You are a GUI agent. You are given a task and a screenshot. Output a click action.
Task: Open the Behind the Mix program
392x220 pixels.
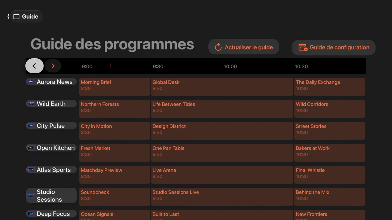pyautogui.click(x=330, y=197)
